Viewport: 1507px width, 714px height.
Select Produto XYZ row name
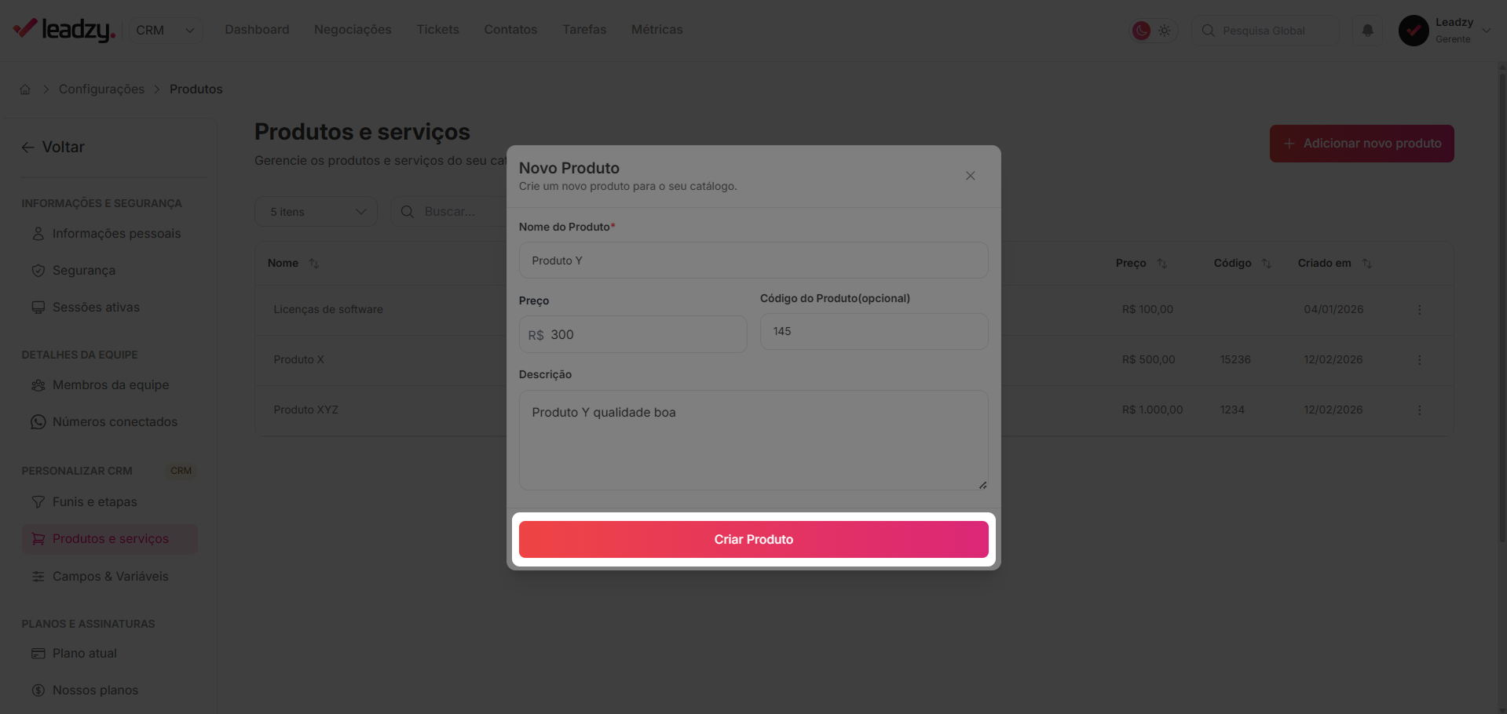(x=305, y=410)
